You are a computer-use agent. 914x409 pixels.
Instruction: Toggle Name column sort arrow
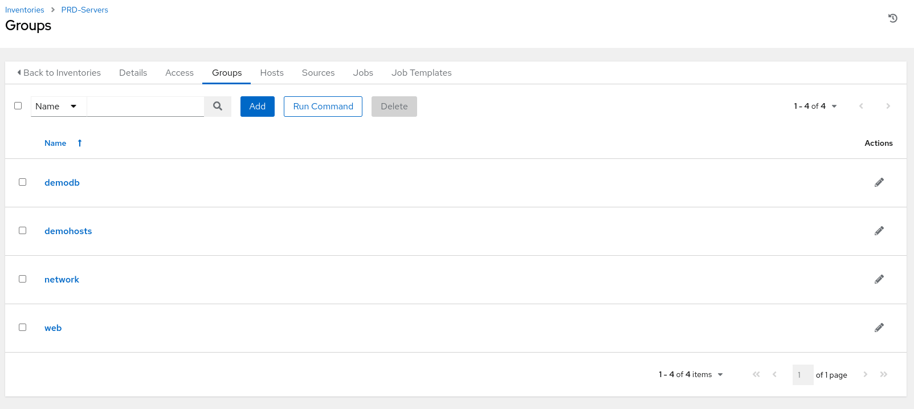[80, 144]
